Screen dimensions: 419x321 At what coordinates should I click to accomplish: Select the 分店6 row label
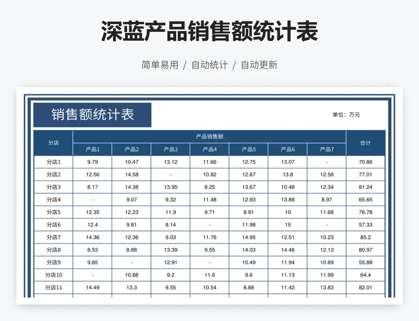(x=53, y=225)
